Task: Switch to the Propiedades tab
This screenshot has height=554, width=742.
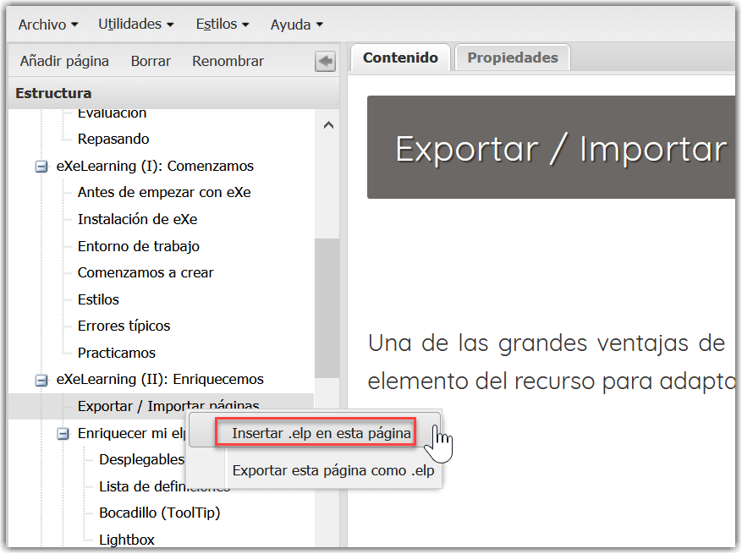Action: [x=512, y=58]
